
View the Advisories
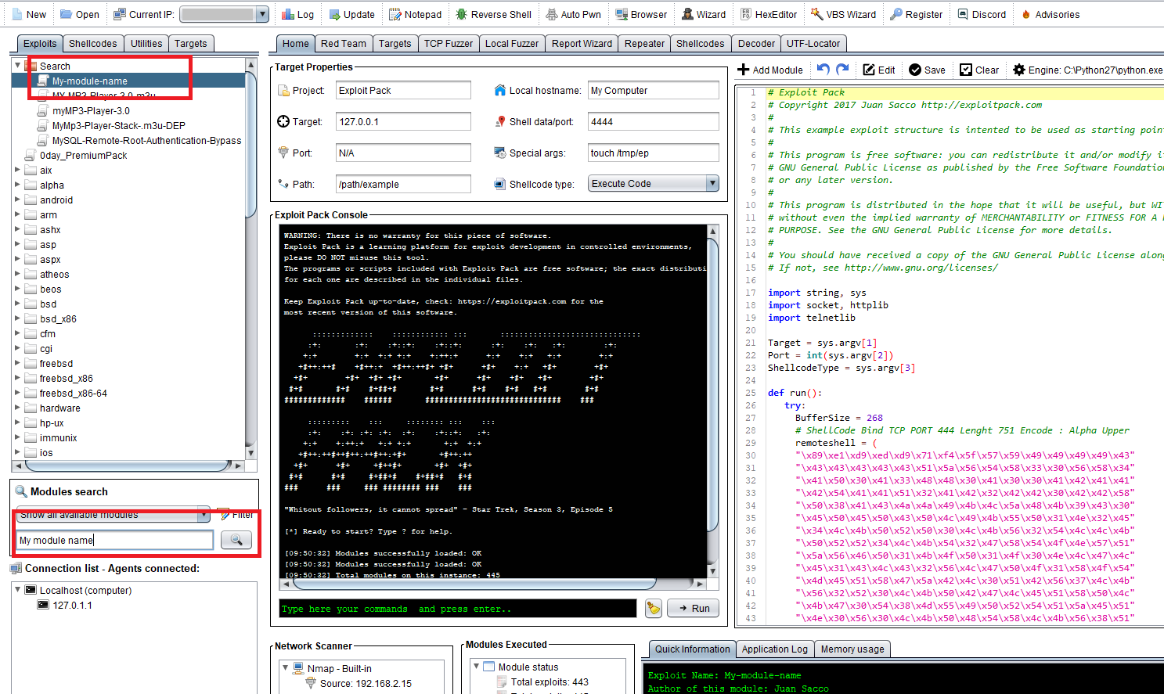coord(1050,14)
